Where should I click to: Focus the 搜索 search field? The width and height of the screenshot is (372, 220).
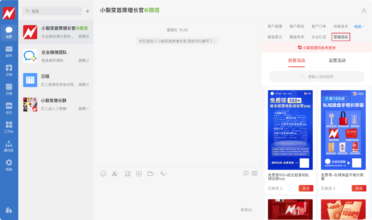tap(52, 11)
